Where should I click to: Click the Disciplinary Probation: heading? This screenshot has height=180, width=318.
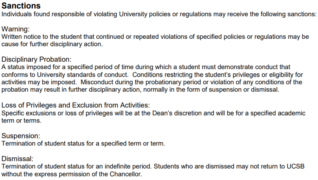36,60
